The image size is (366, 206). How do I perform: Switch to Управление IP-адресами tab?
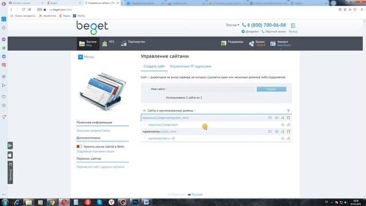190,66
